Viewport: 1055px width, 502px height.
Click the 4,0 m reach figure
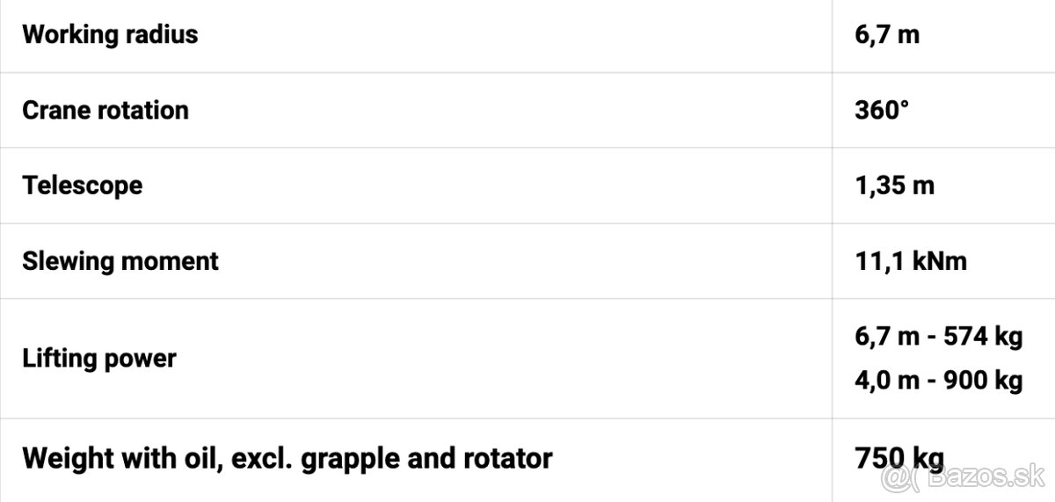coord(886,381)
